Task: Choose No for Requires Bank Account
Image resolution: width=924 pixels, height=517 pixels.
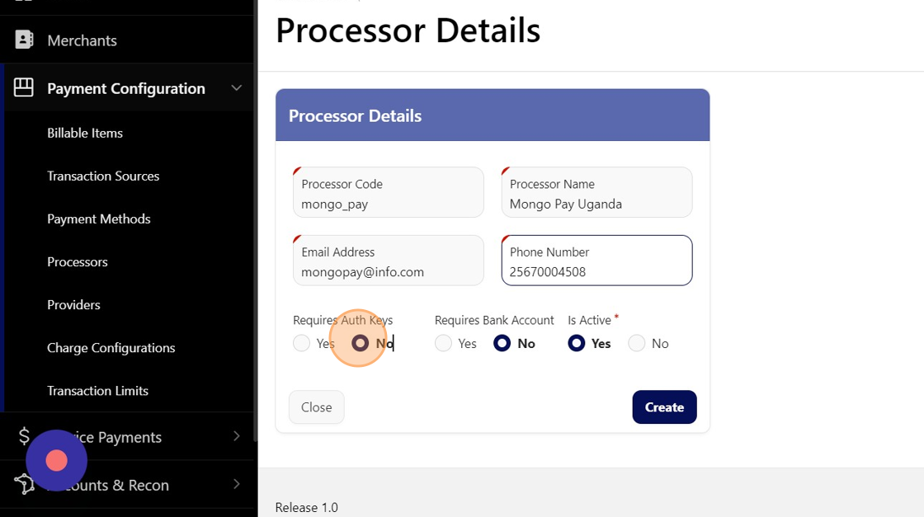Action: pos(502,343)
